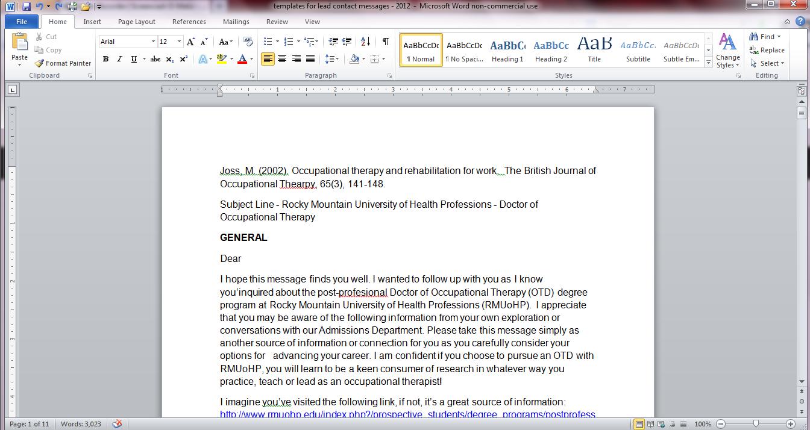Toggle bold formatting
Screen dimensions: 810x430
(105, 59)
